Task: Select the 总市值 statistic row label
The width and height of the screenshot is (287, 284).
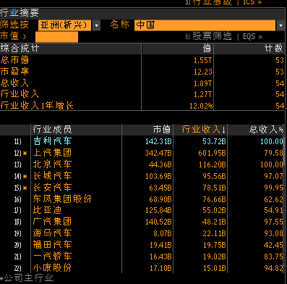Action: tap(14, 60)
